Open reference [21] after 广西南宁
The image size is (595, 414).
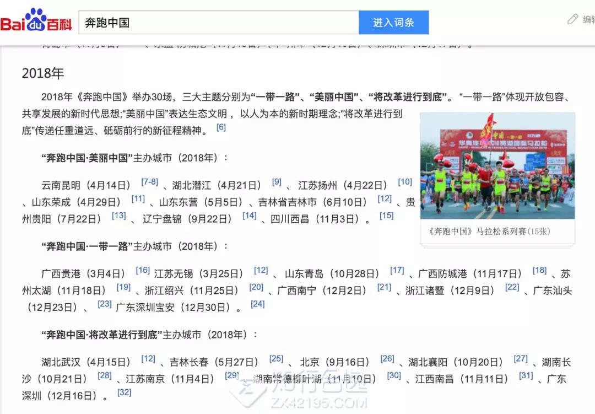click(384, 287)
